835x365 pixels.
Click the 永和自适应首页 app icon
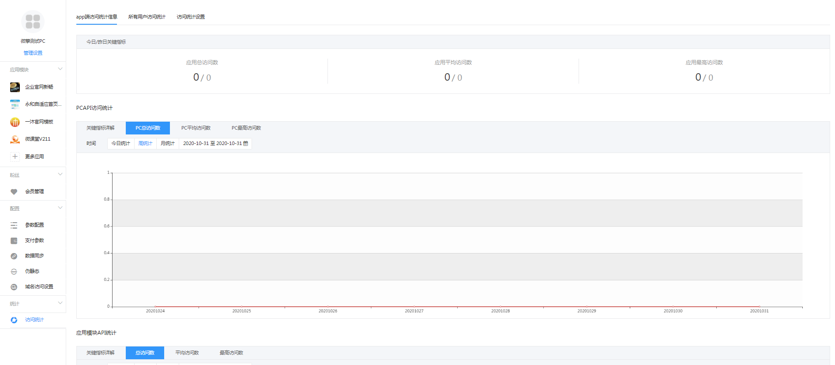[15, 104]
